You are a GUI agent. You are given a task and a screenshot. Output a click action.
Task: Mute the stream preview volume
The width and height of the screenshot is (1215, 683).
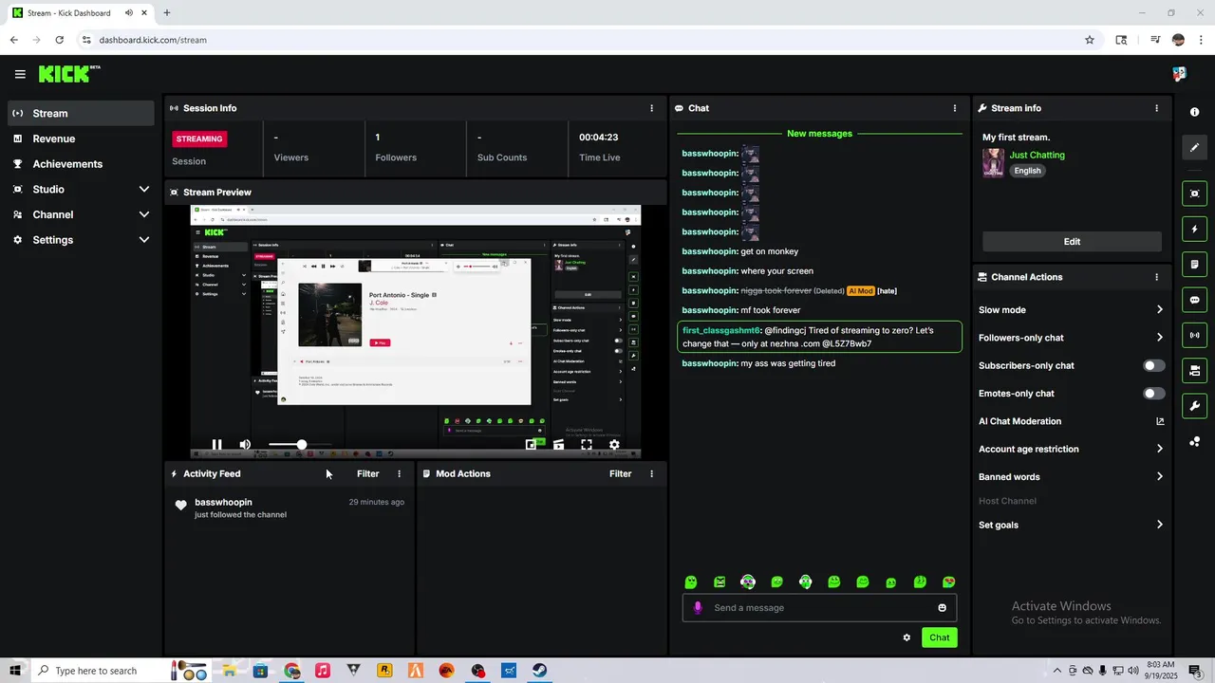click(245, 444)
